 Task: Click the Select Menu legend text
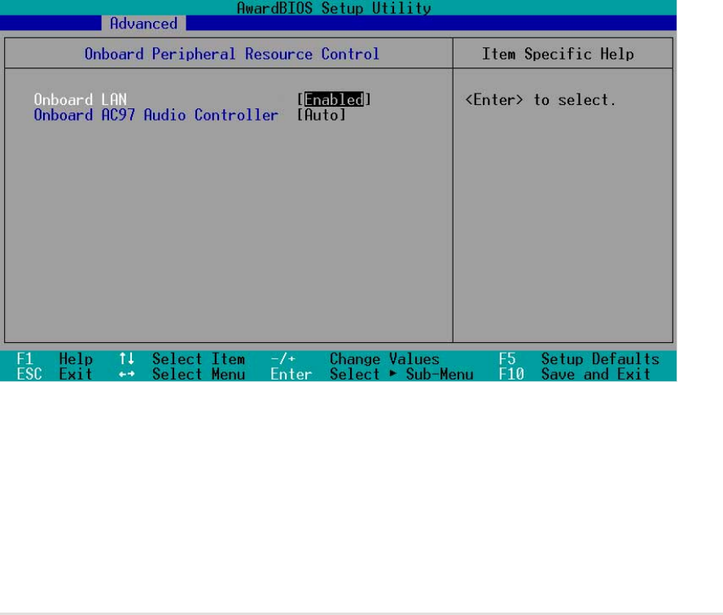(x=199, y=374)
